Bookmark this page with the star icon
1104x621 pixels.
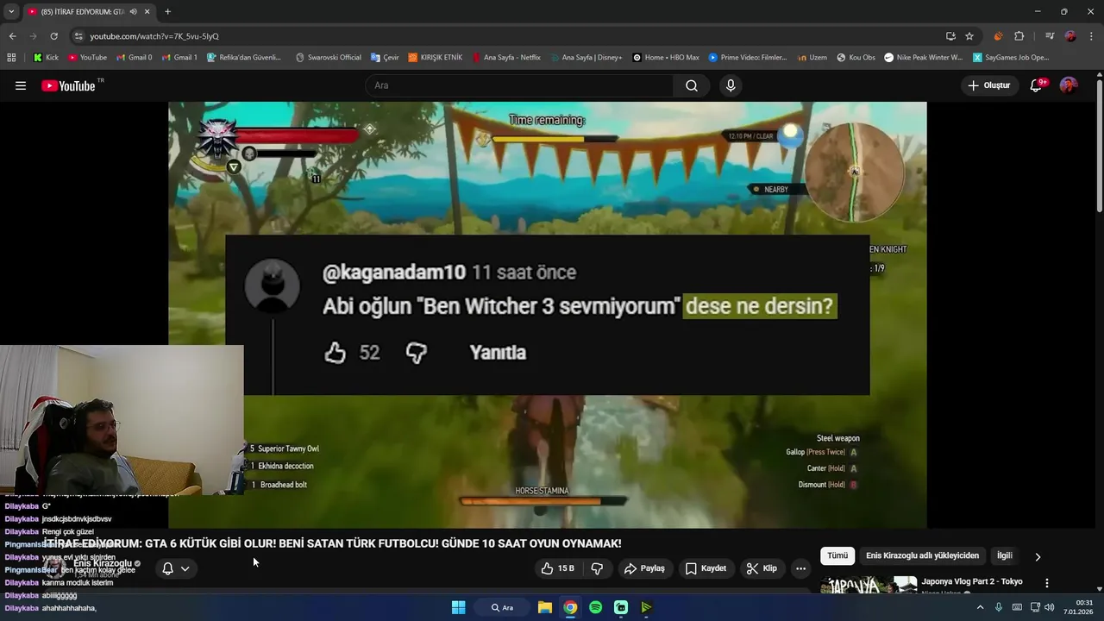pyautogui.click(x=969, y=36)
